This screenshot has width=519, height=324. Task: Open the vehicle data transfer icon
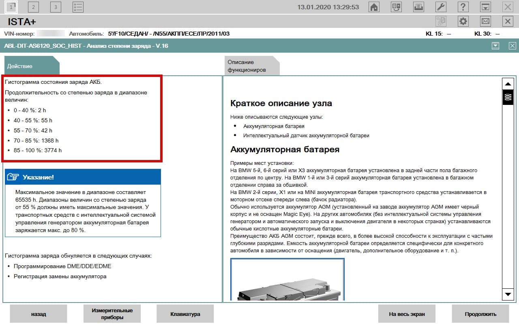[x=396, y=7]
